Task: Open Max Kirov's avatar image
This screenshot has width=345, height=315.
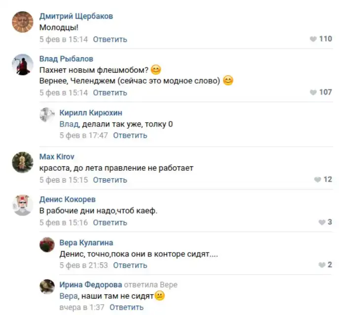Action: (x=23, y=162)
